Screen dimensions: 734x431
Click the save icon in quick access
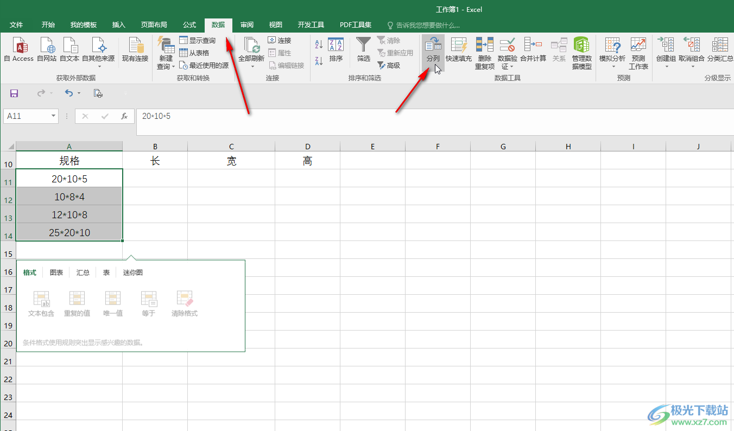point(14,93)
